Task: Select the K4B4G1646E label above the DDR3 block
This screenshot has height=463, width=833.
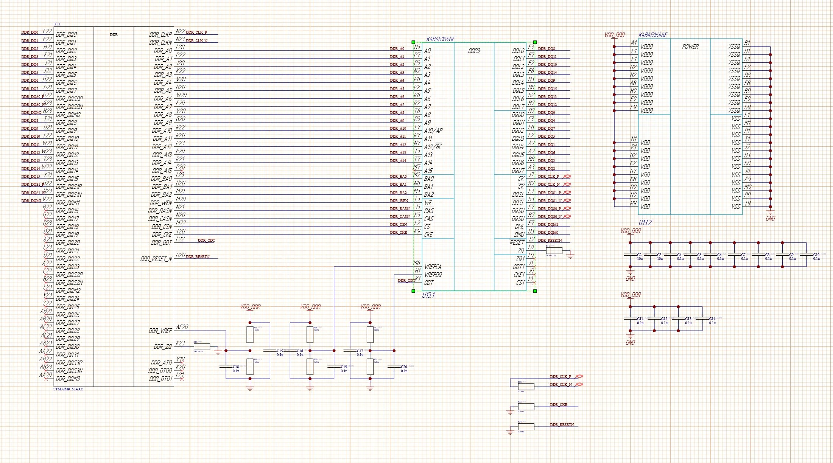Action: pos(441,39)
